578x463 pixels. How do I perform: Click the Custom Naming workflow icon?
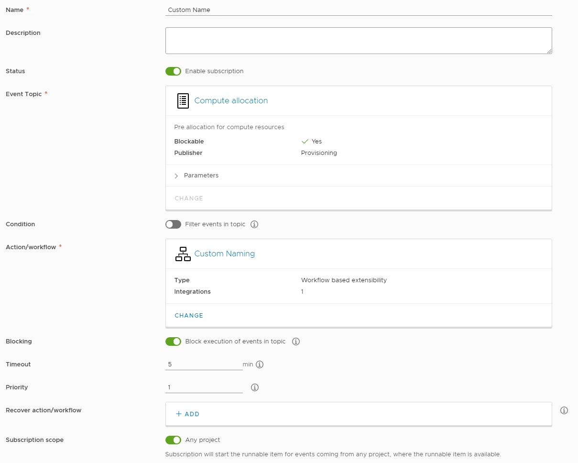183,254
